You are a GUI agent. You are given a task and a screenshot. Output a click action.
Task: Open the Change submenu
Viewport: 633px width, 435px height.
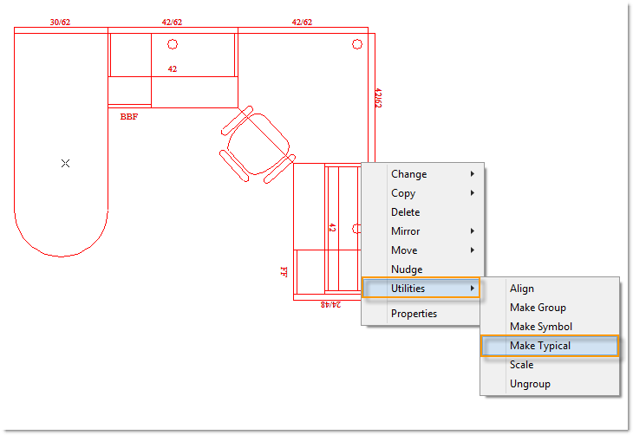422,174
